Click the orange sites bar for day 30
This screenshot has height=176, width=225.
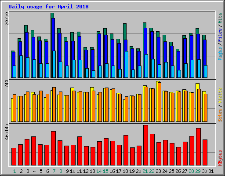pyautogui.click(x=206, y=108)
